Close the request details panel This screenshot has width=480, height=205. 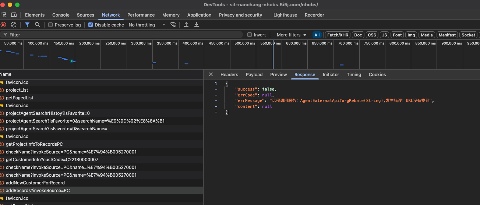click(211, 74)
